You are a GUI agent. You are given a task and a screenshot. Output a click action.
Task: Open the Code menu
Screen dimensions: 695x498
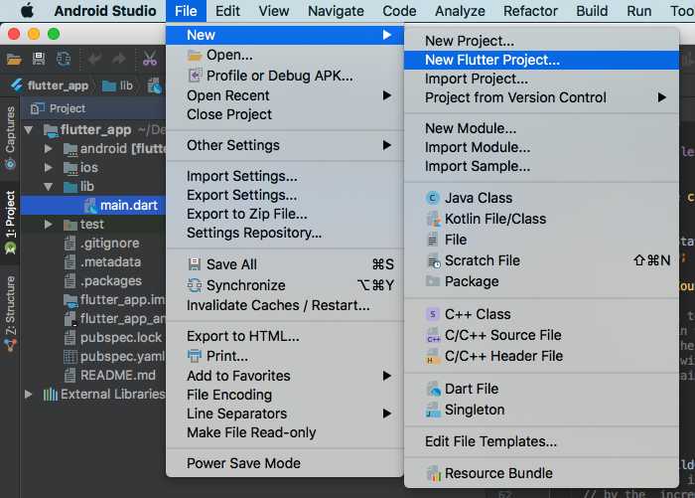coord(399,11)
